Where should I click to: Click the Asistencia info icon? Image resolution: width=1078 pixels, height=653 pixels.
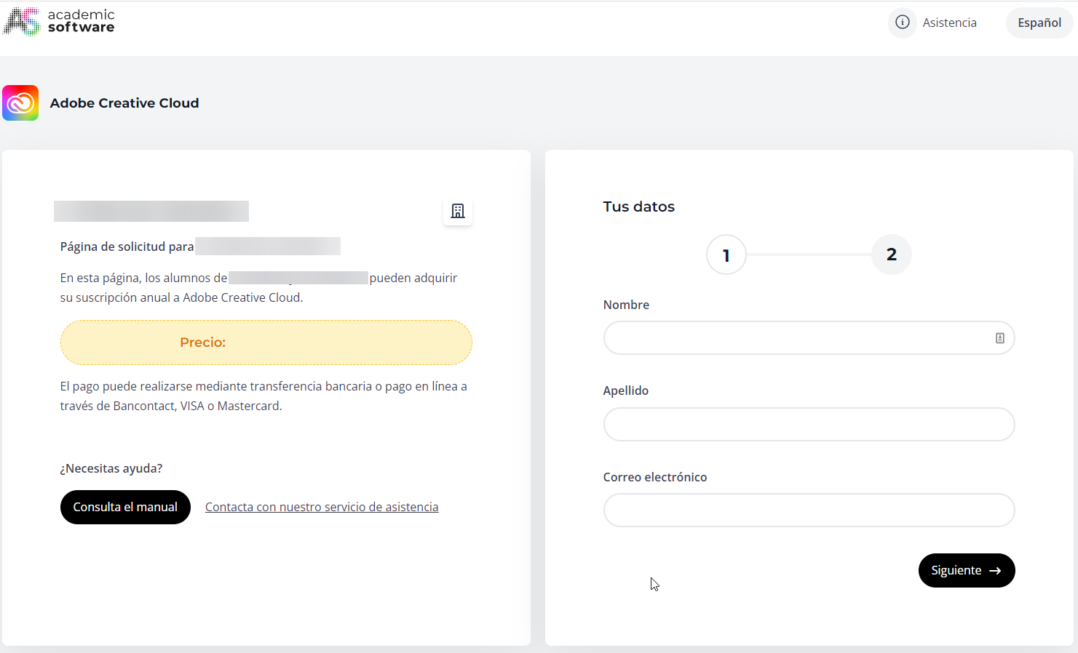click(x=903, y=23)
